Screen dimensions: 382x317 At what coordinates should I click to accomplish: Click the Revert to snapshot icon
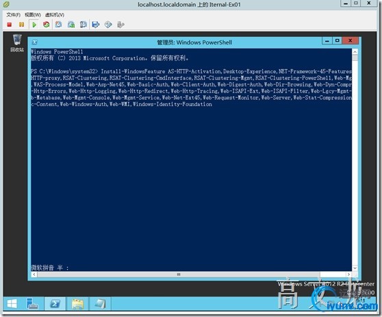point(71,25)
